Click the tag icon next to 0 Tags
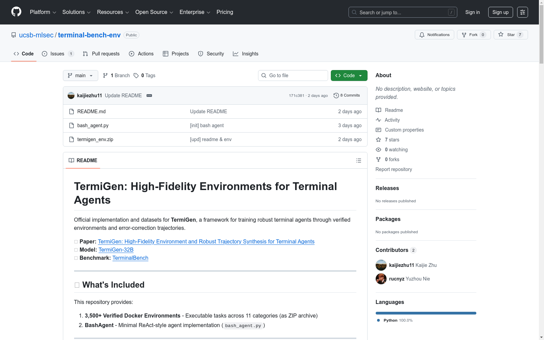The height and width of the screenshot is (340, 544). 136,75
